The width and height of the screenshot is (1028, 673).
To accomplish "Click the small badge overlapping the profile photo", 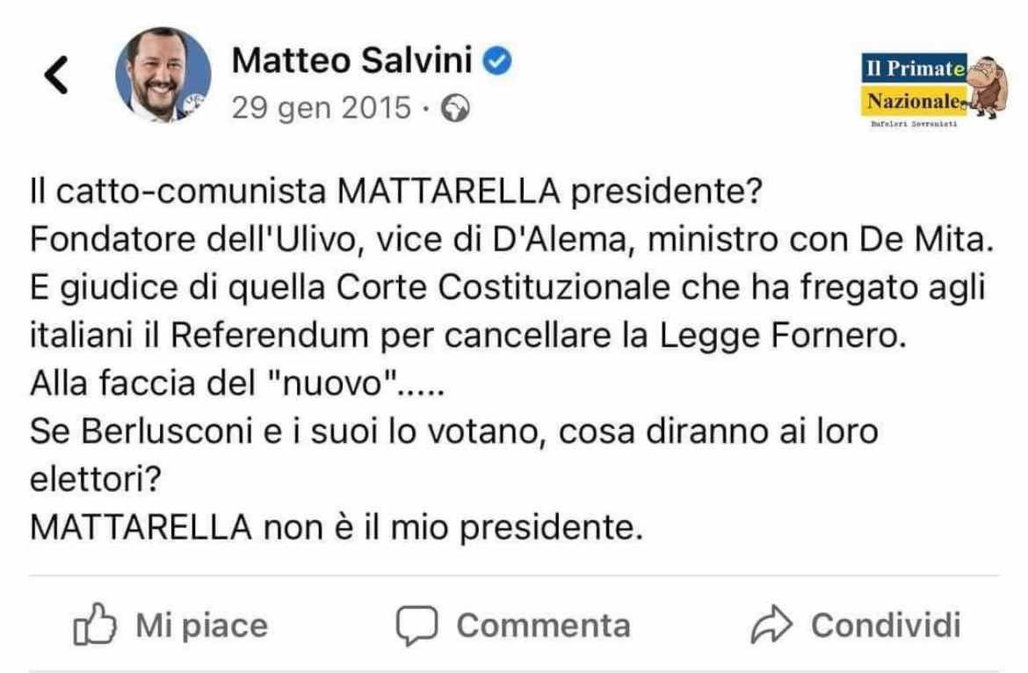I will point(194,105).
